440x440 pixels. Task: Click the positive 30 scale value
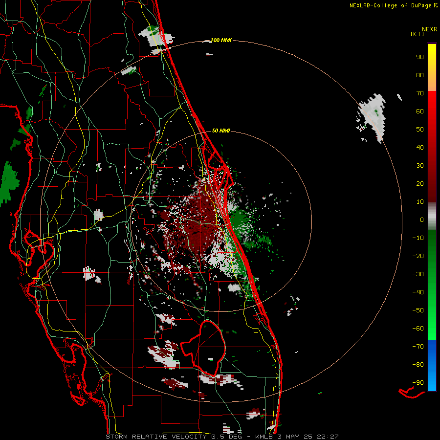420,166
